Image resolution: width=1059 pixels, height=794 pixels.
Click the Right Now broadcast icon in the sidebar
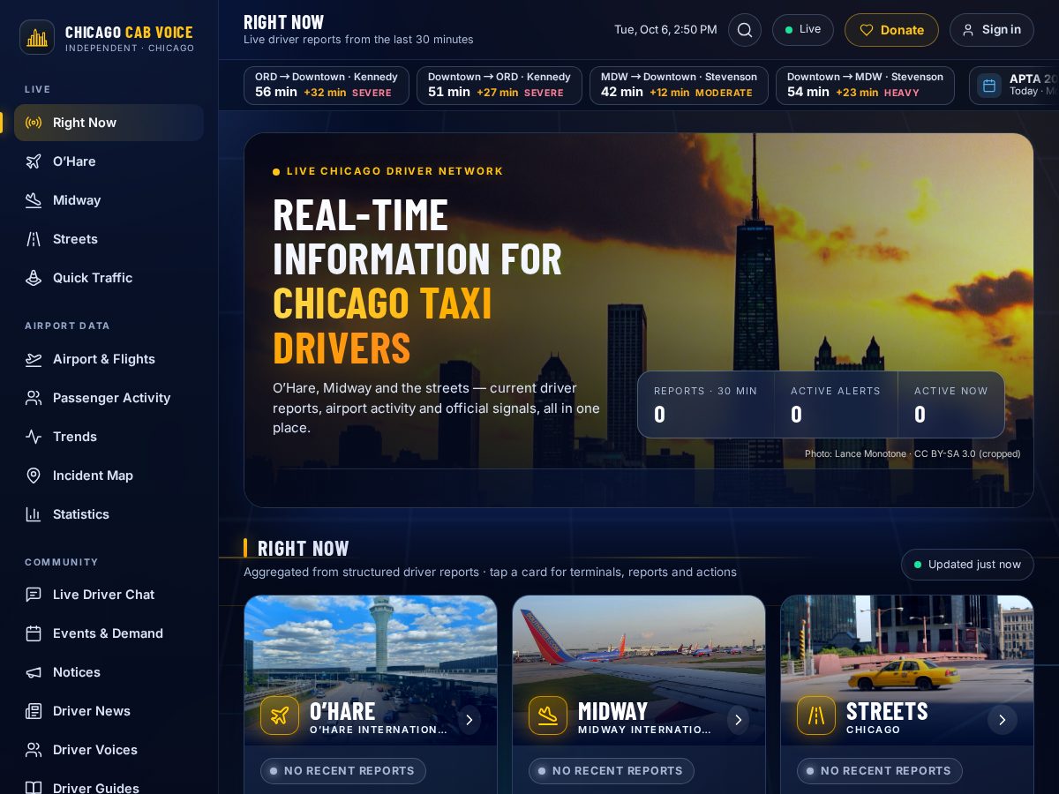(34, 123)
